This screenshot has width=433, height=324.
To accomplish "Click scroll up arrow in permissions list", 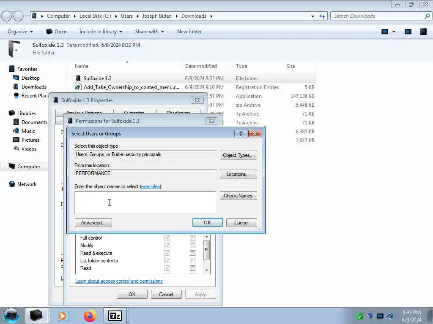I will tap(207, 237).
